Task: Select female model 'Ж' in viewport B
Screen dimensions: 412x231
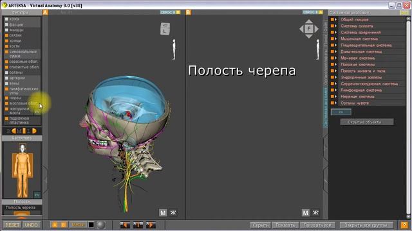Action: [x=315, y=212]
